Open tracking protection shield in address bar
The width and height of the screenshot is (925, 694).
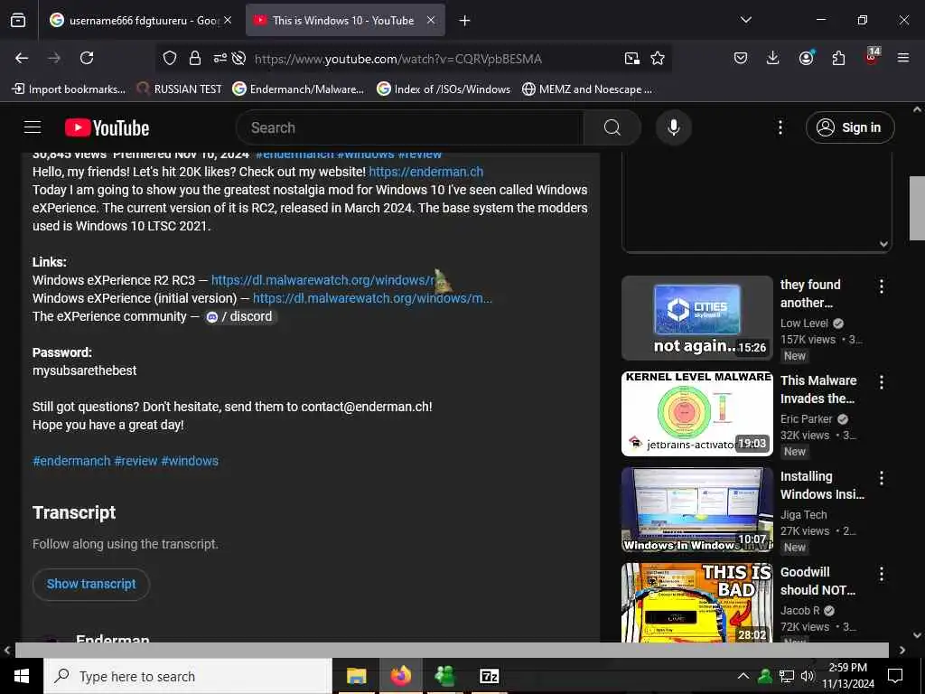170,58
